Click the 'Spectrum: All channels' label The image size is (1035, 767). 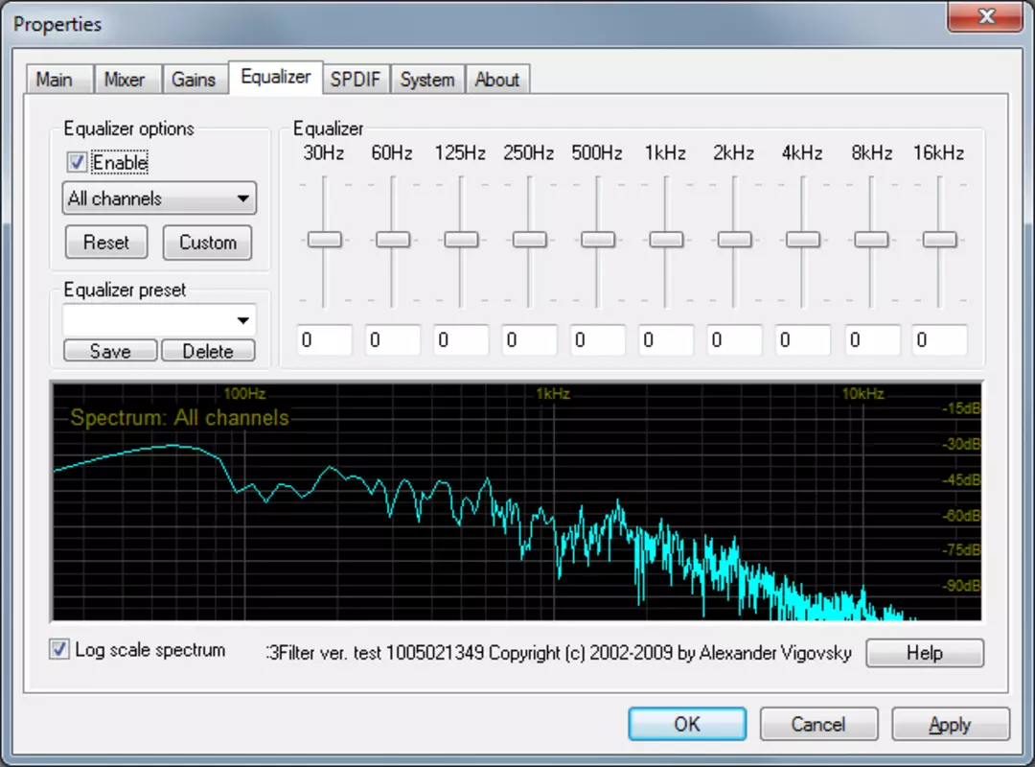179,417
